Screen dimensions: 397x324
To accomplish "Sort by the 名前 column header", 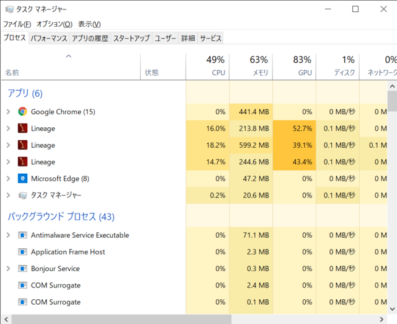I will [71, 66].
